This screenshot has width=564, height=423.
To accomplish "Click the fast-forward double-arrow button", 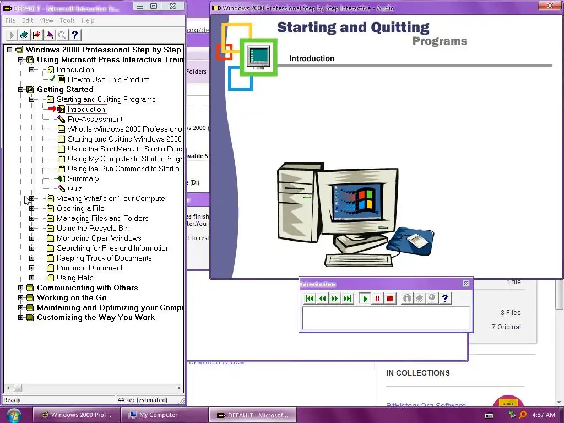I will click(335, 298).
